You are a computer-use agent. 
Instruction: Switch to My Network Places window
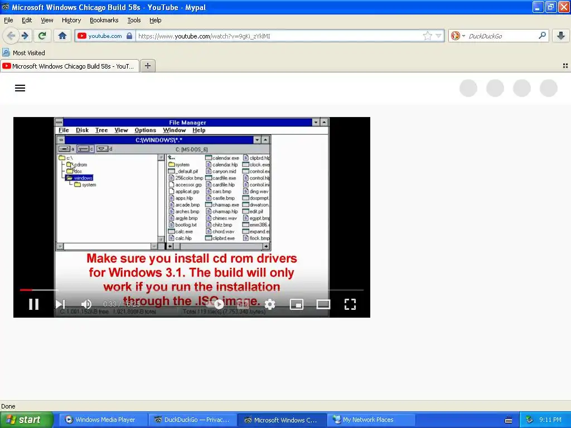click(371, 420)
